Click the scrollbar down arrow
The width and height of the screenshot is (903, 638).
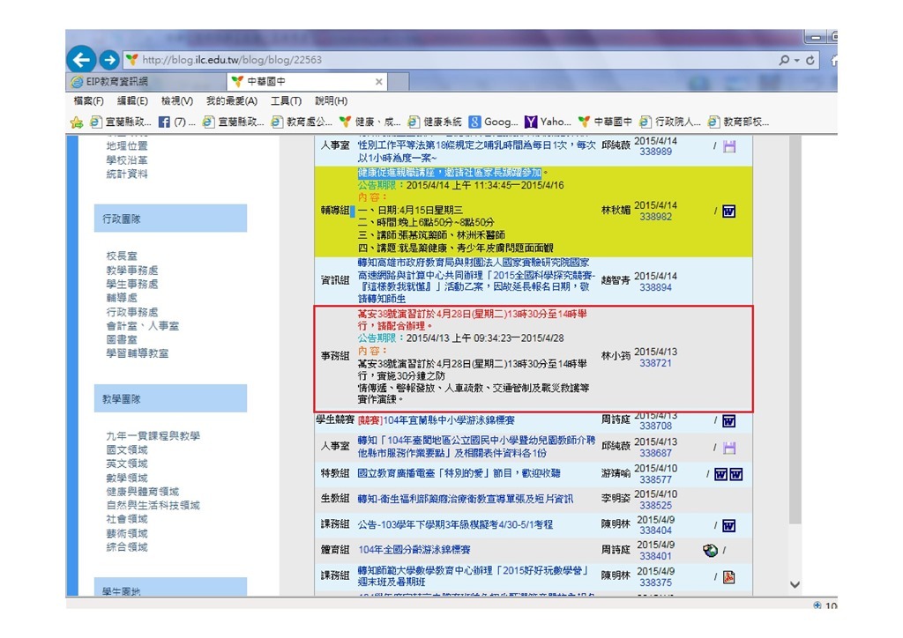click(795, 584)
